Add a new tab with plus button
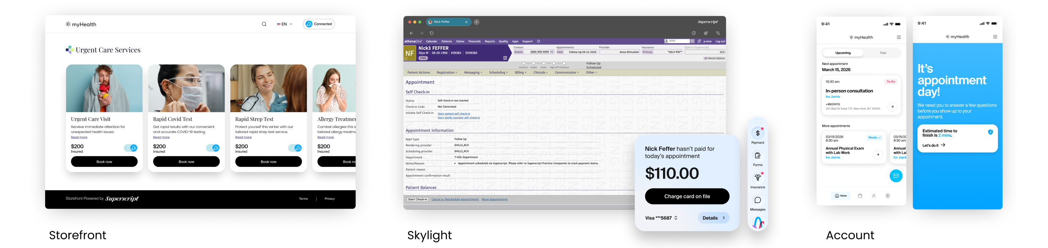Viewport: 1048px width, 248px height. pos(476,22)
